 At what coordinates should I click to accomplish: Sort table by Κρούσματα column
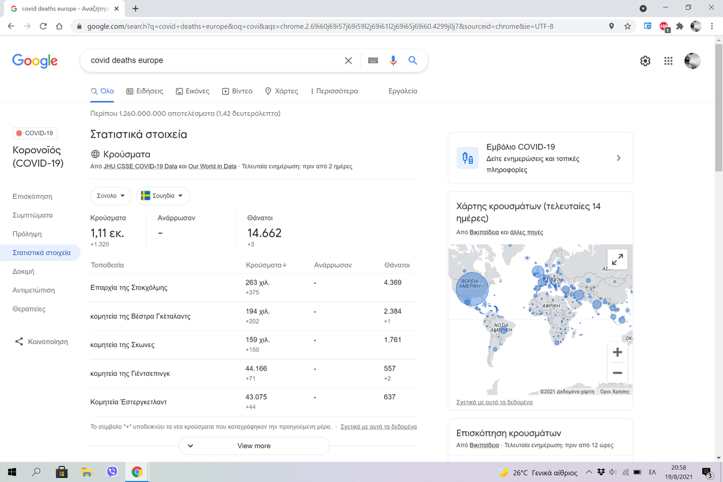pyautogui.click(x=266, y=265)
